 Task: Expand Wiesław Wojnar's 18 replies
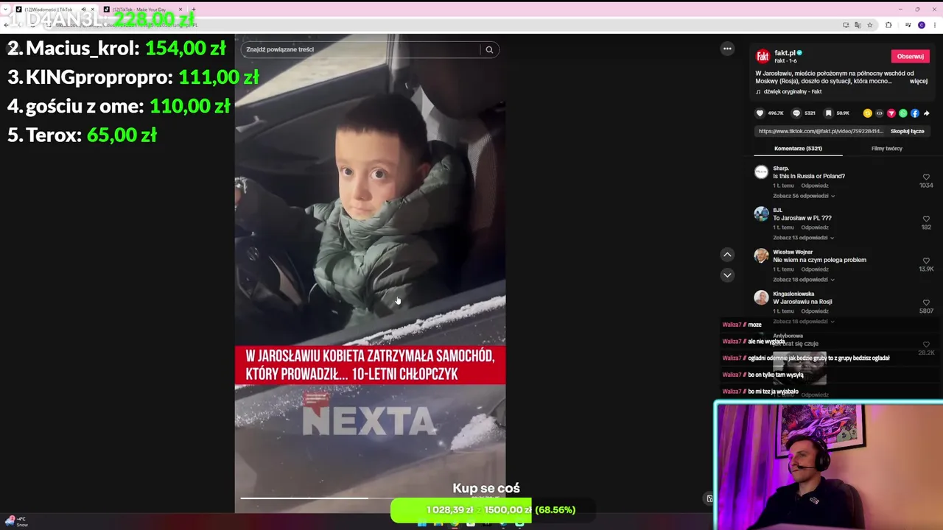(804, 280)
